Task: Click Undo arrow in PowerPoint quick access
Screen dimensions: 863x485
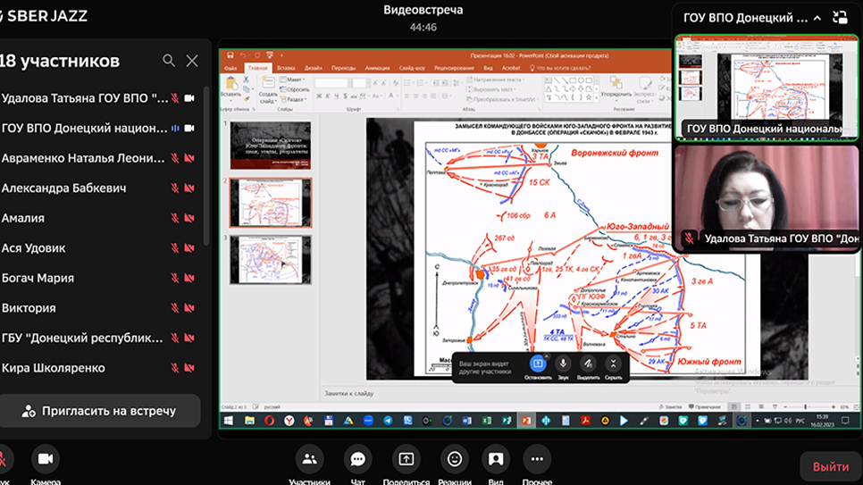Action: click(x=243, y=55)
